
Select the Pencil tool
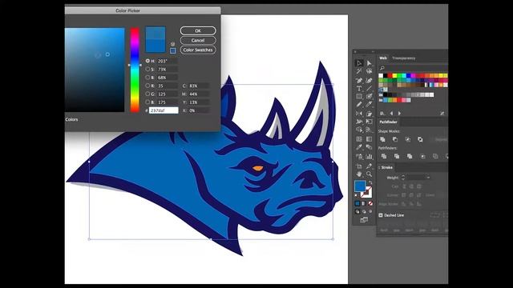point(359,105)
